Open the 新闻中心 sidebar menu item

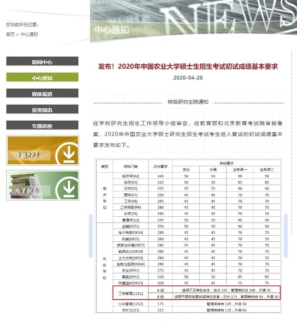tap(42, 62)
